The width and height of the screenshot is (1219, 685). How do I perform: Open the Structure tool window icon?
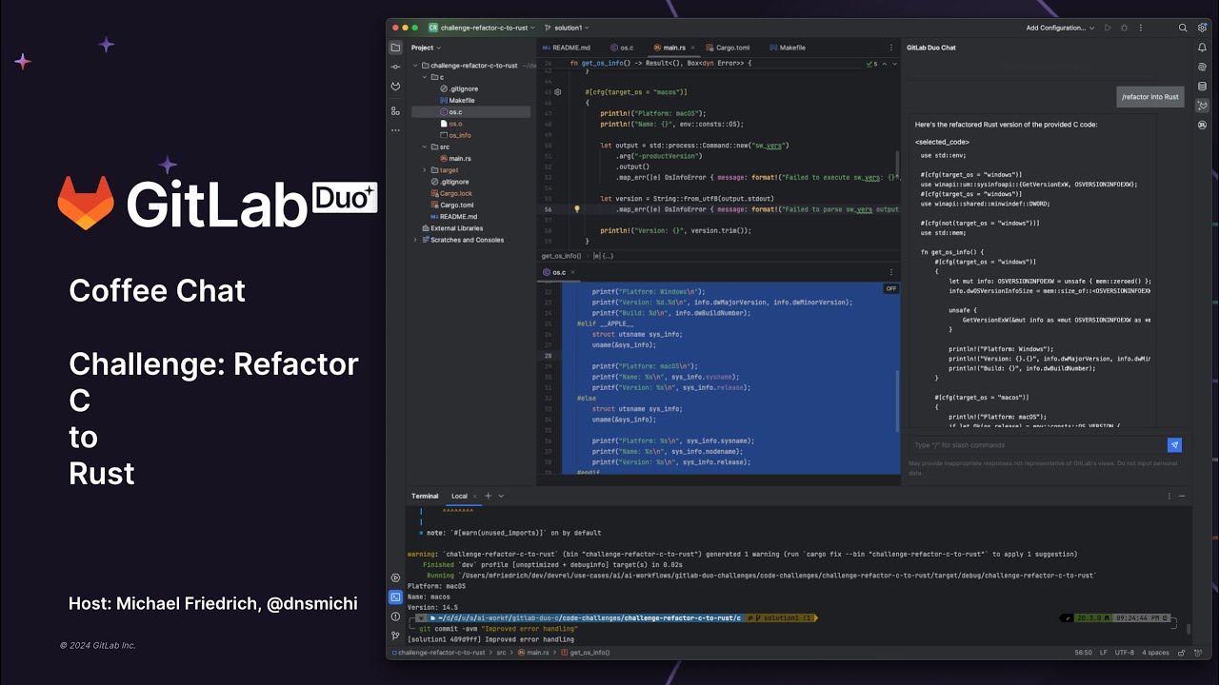pos(395,111)
